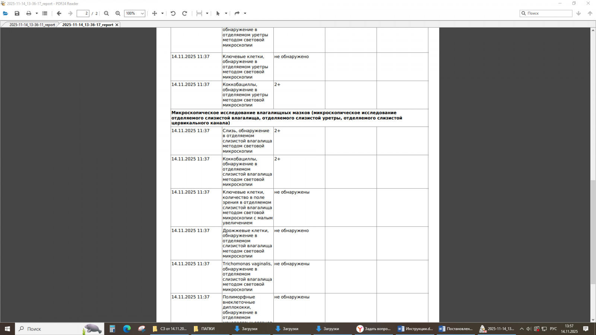Switch to the 2025-11-14_13-36-11_report tab
This screenshot has height=335, width=596.
[x=32, y=25]
